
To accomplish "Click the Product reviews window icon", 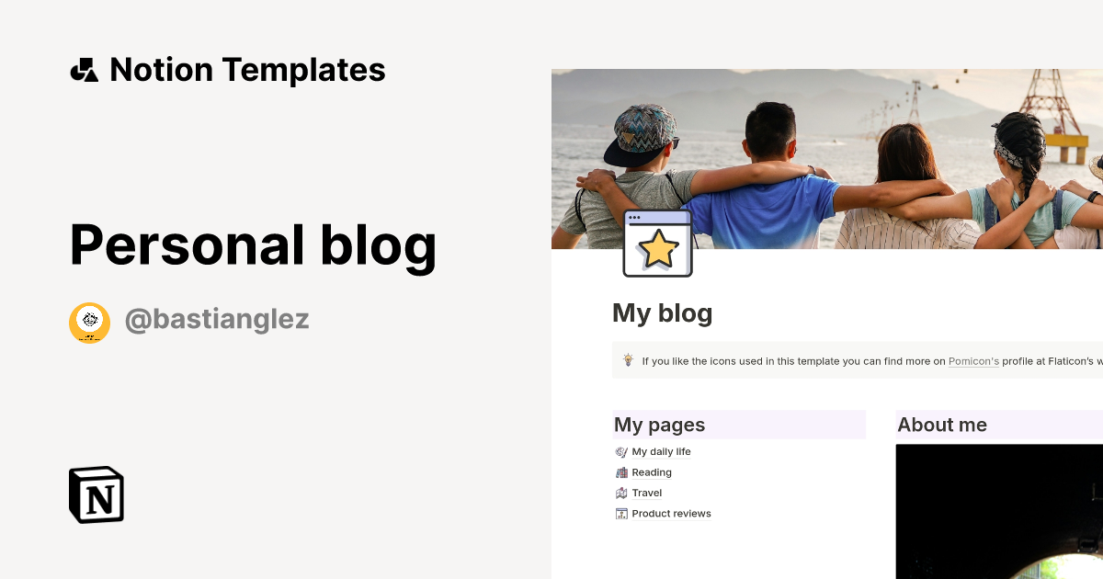I will [x=621, y=513].
